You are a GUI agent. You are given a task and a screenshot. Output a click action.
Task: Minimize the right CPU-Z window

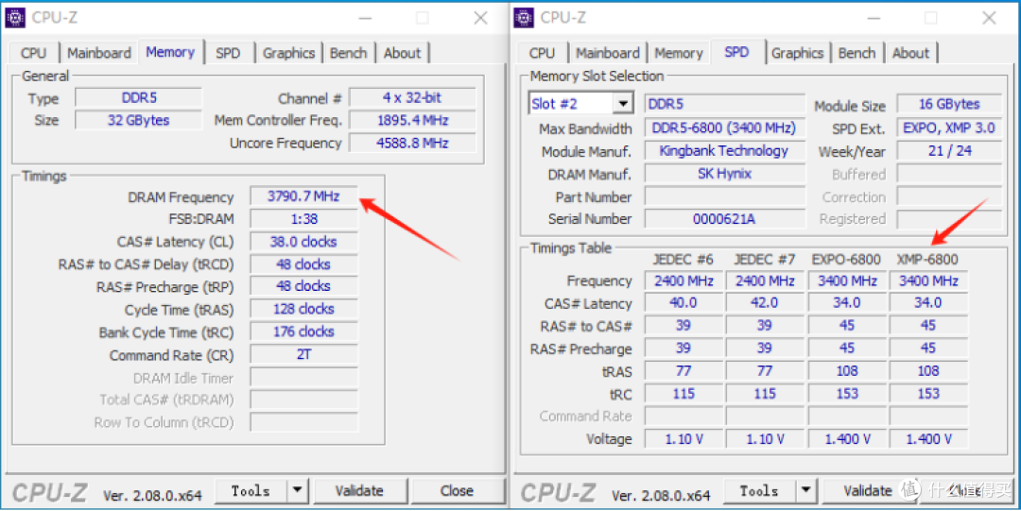(x=874, y=18)
